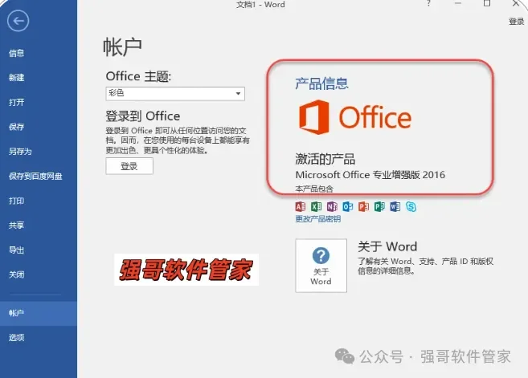This screenshot has height=378, width=528.
Task: Select the Word app icon
Action: pyautogui.click(x=395, y=206)
